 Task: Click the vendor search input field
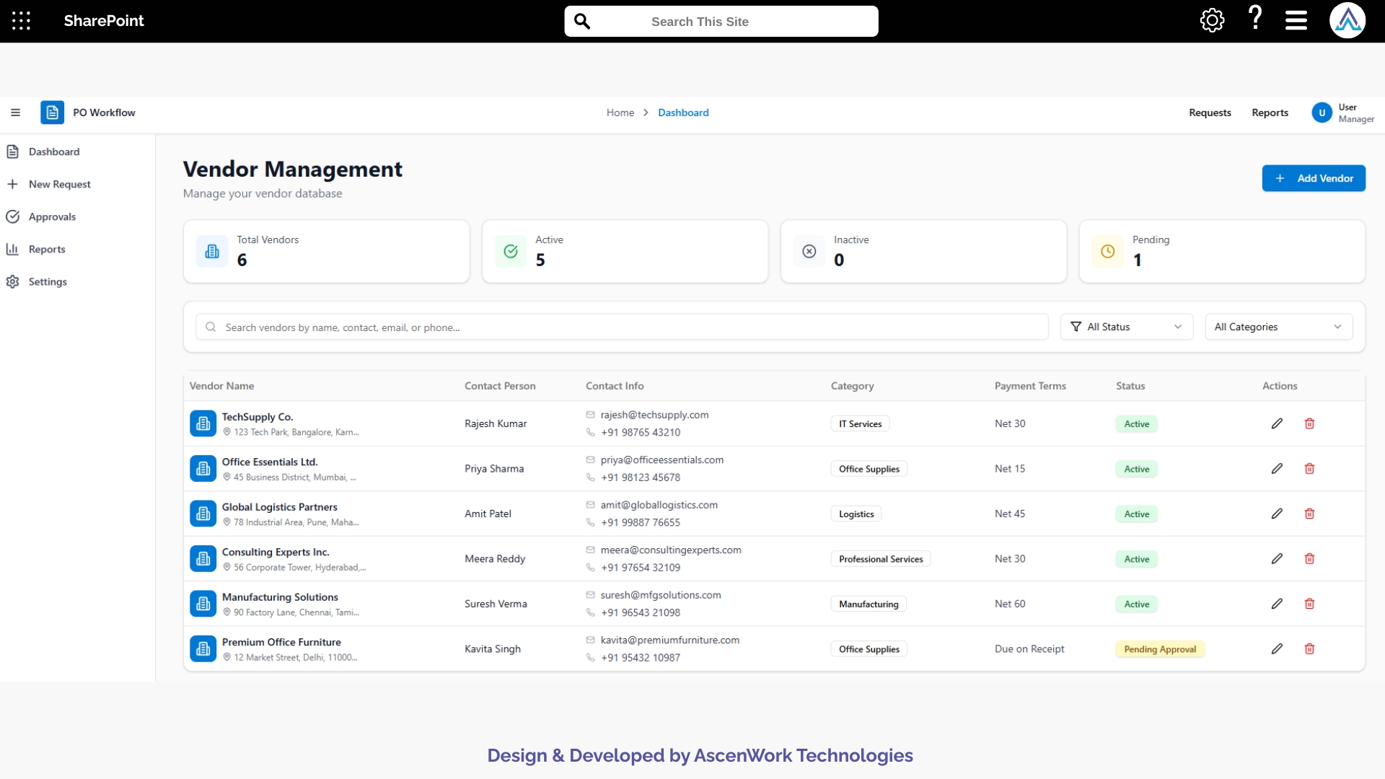point(622,327)
